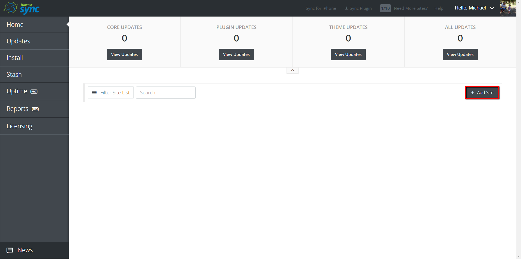Open the Filter Site List menu
This screenshot has width=521, height=259.
pyautogui.click(x=110, y=92)
